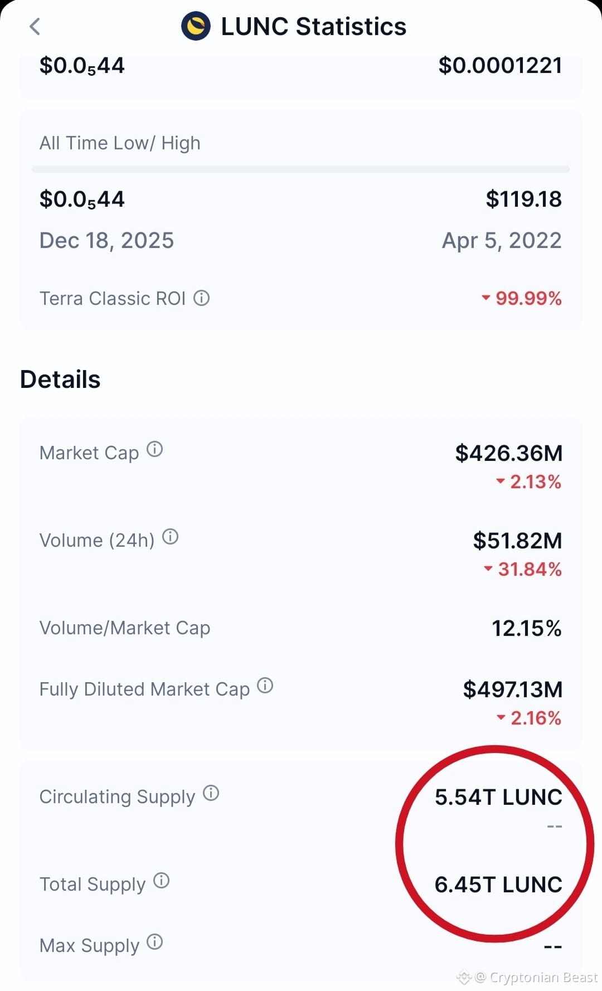Click the 12.15% Volume/Market Cap value

pos(527,628)
